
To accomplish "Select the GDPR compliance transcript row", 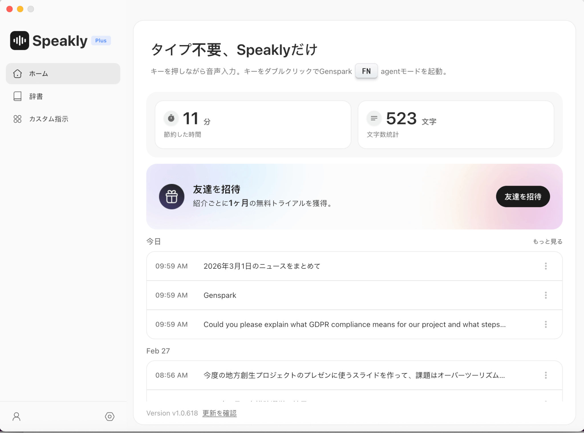I will (x=354, y=324).
